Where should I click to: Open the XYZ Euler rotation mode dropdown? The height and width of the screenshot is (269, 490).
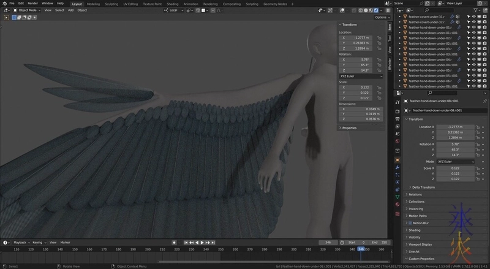(361, 77)
